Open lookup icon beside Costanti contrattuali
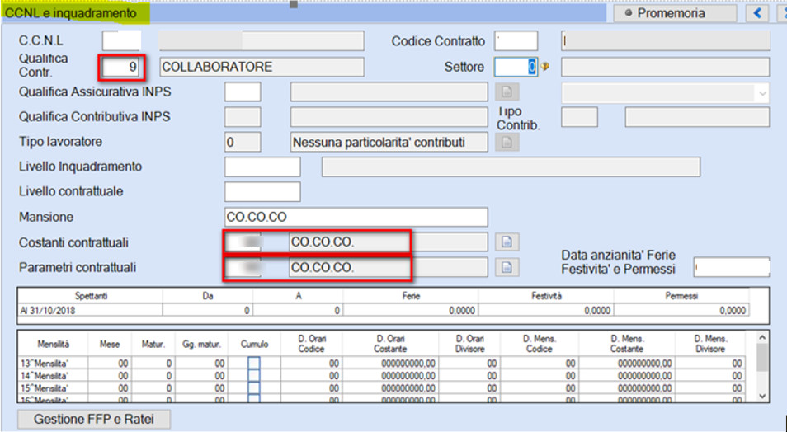 coord(507,242)
